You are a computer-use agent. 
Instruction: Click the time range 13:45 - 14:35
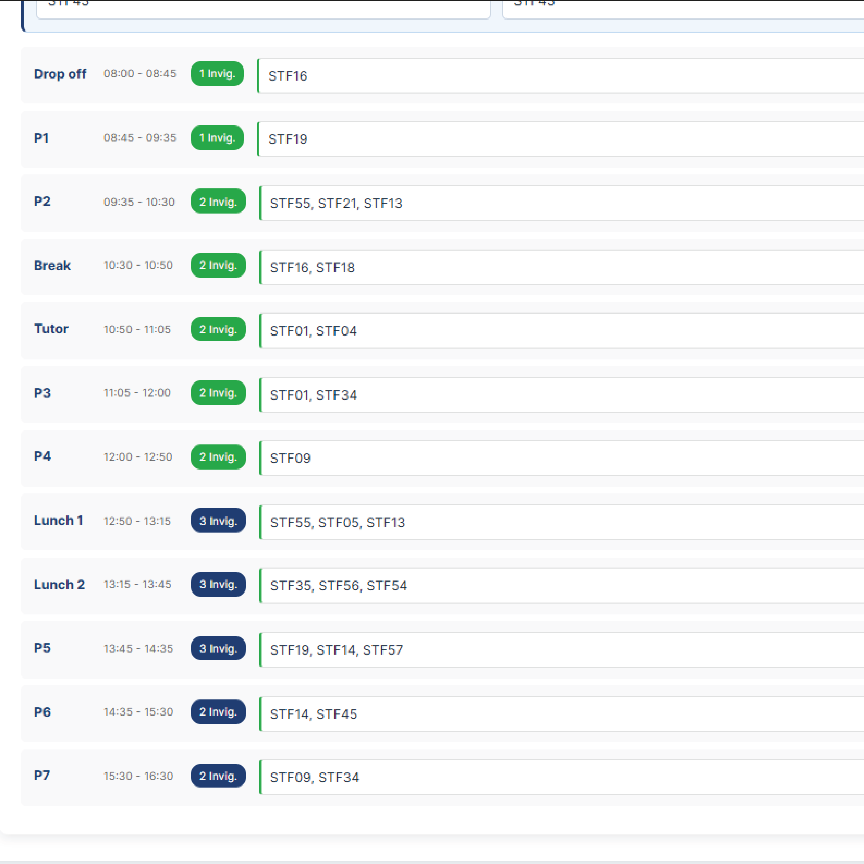[139, 649]
